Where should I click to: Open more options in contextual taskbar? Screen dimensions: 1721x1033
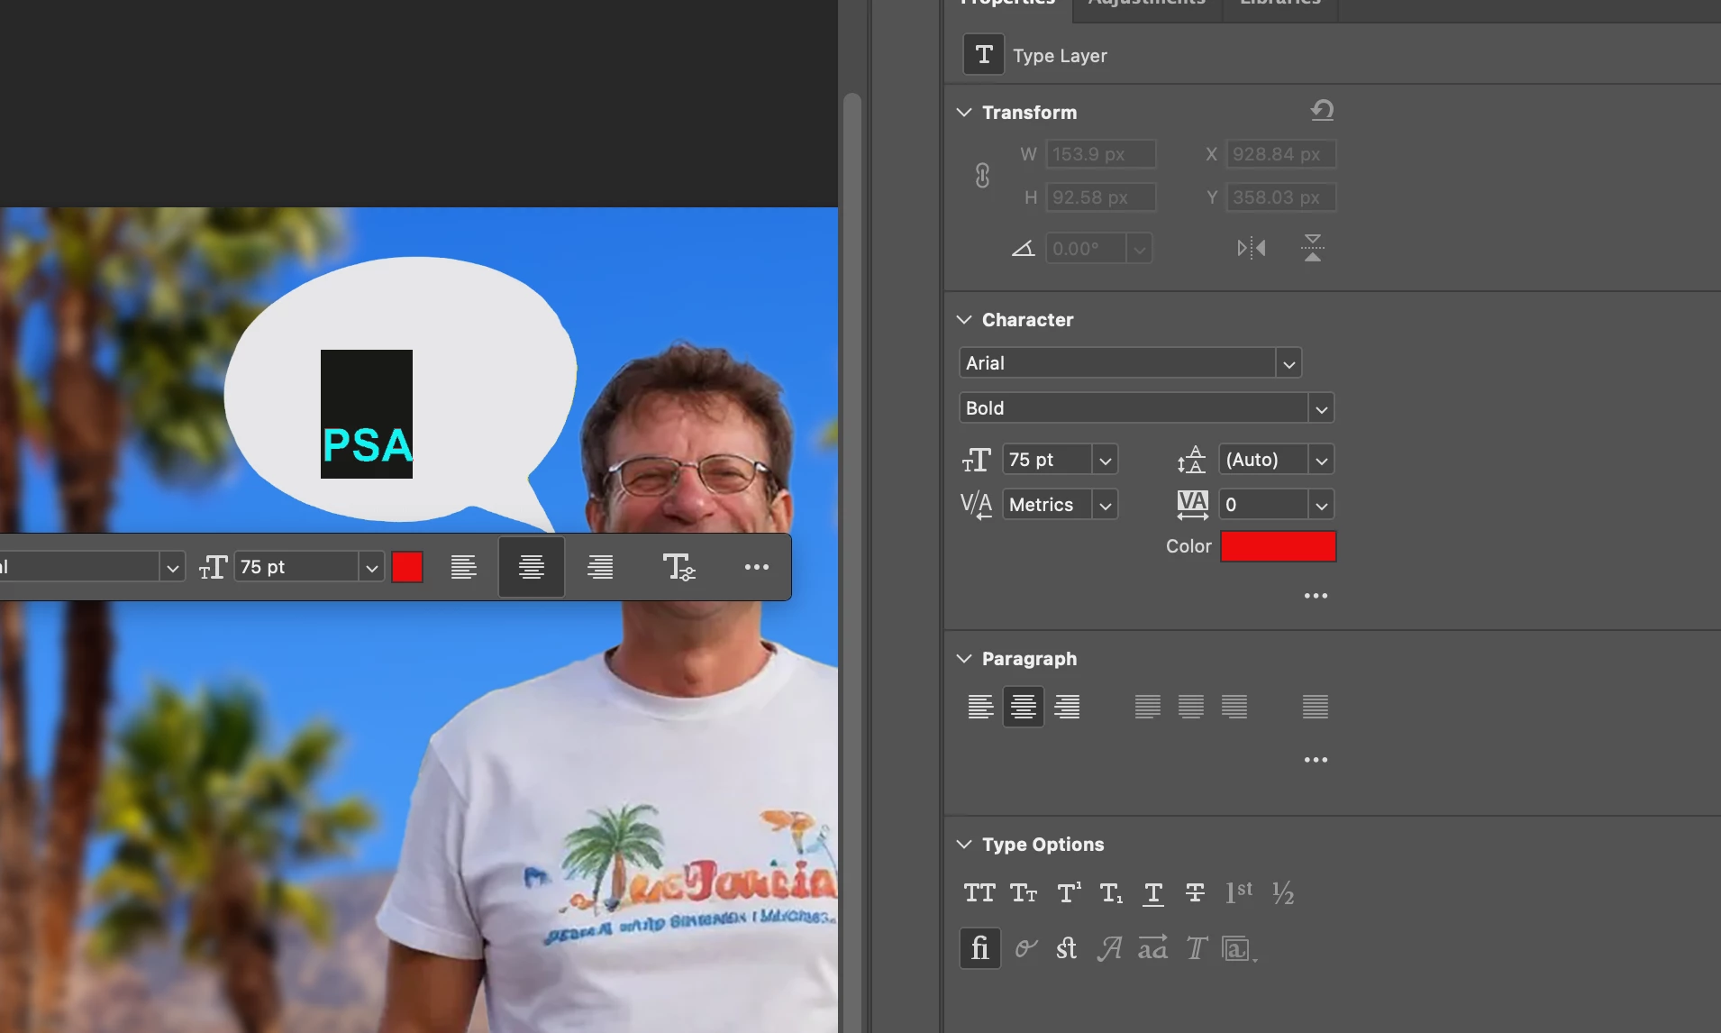[757, 567]
